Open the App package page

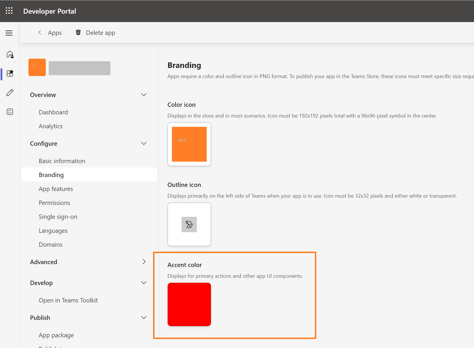(56, 335)
